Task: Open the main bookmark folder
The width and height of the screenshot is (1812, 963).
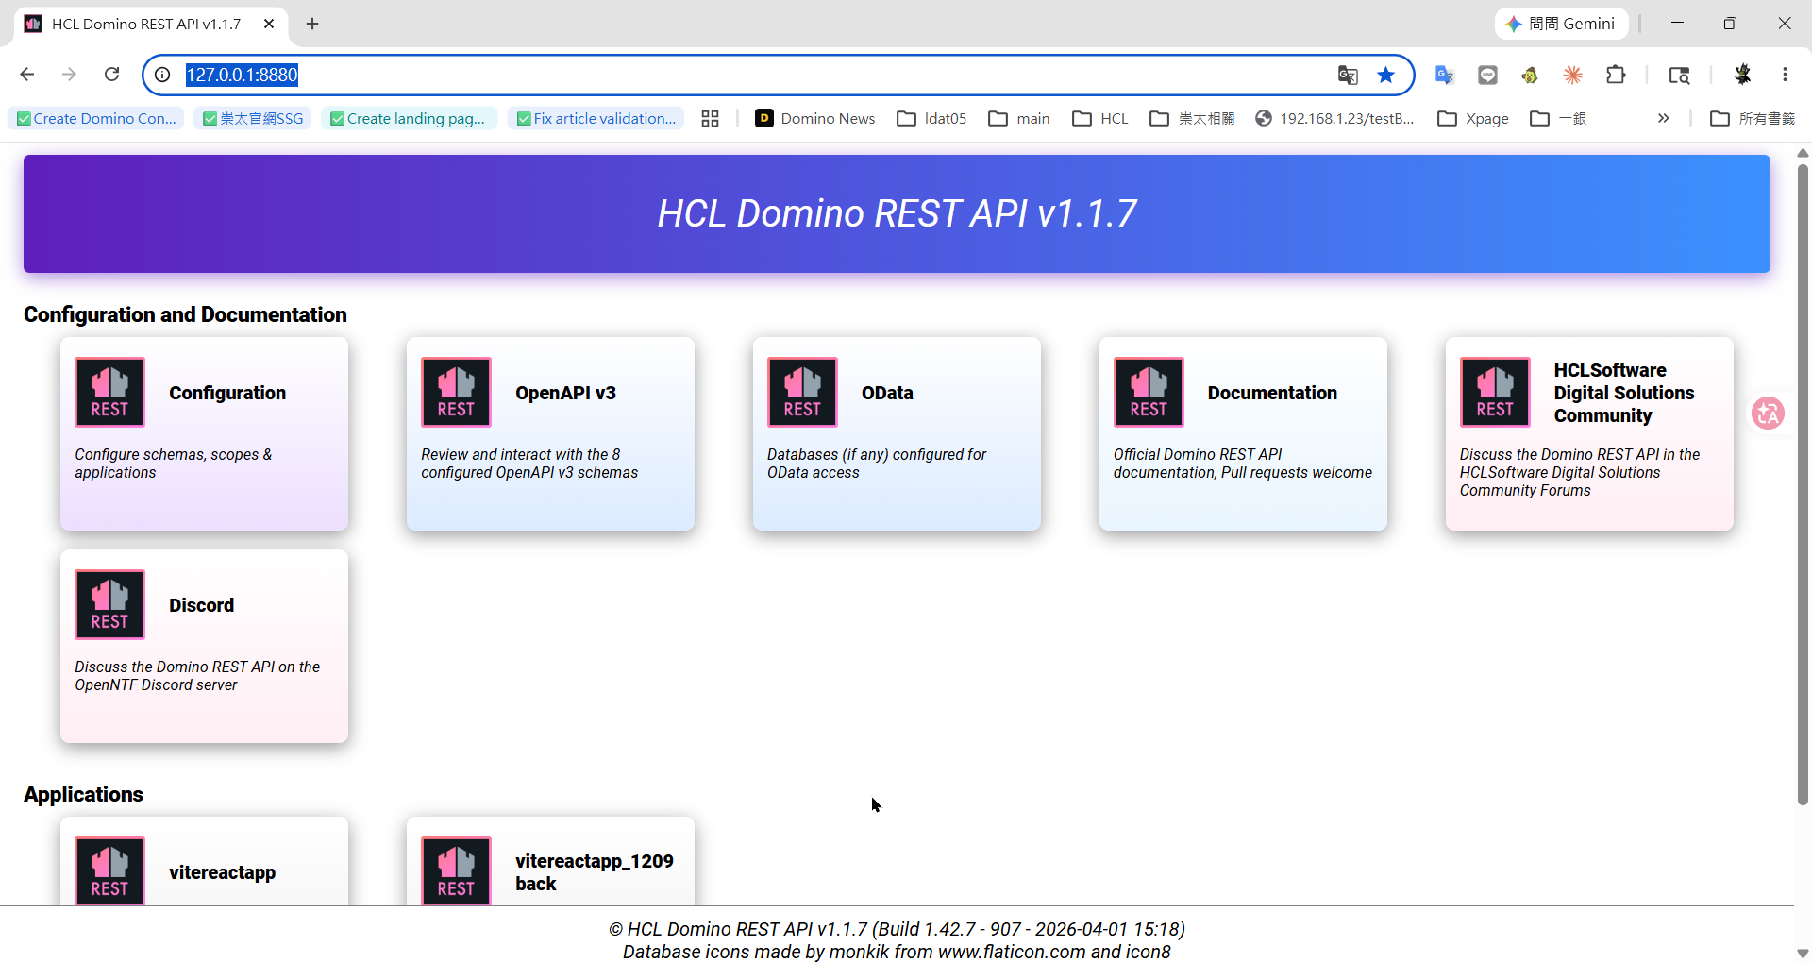Action: click(1018, 118)
